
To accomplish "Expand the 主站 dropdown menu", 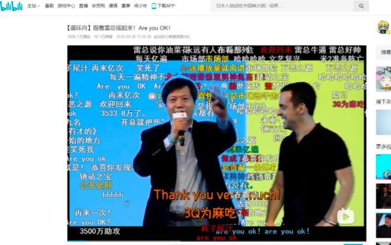I will click(34, 6).
